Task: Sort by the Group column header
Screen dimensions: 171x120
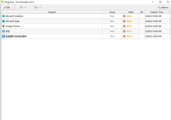Action: tap(112, 12)
